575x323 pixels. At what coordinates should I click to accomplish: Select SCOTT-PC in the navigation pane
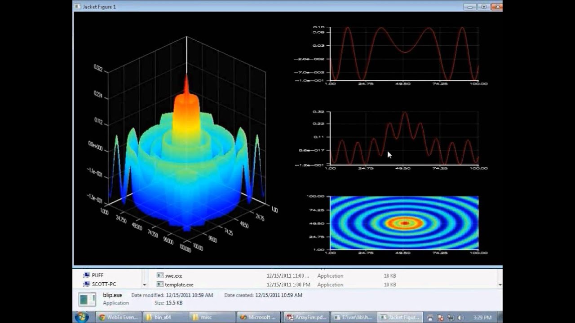104,284
